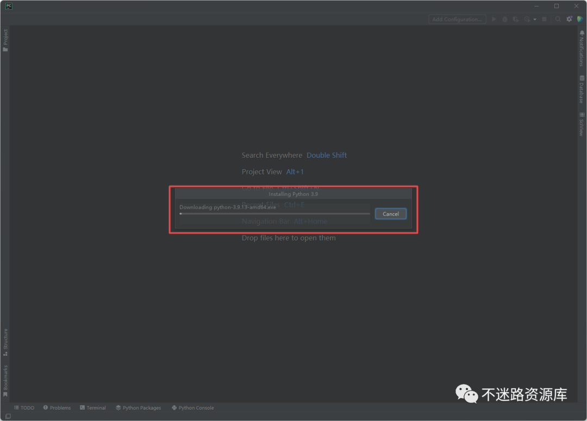Click the PyCharm logo in title bar

[9, 6]
